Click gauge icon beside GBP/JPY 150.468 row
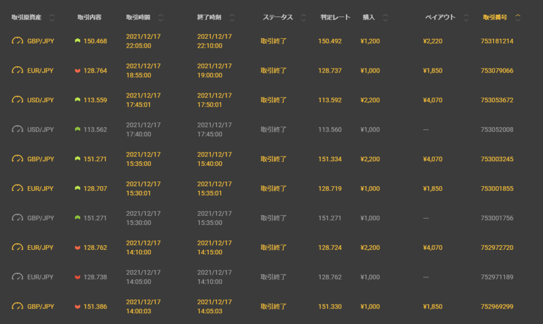The width and height of the screenshot is (543, 324). (x=18, y=41)
